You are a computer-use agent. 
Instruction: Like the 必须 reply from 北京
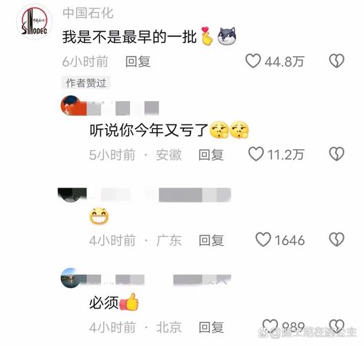click(270, 326)
